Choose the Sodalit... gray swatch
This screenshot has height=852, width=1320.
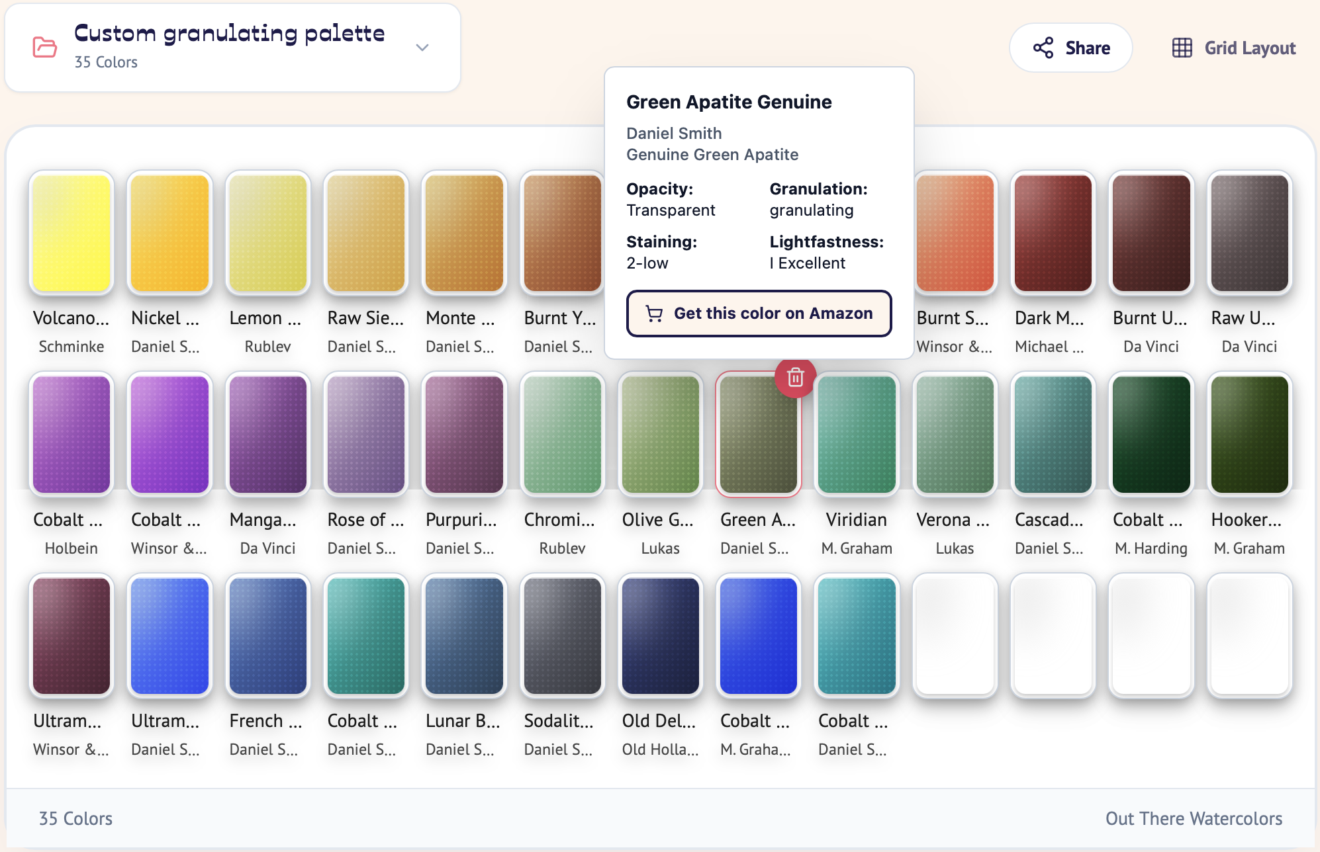(x=562, y=636)
